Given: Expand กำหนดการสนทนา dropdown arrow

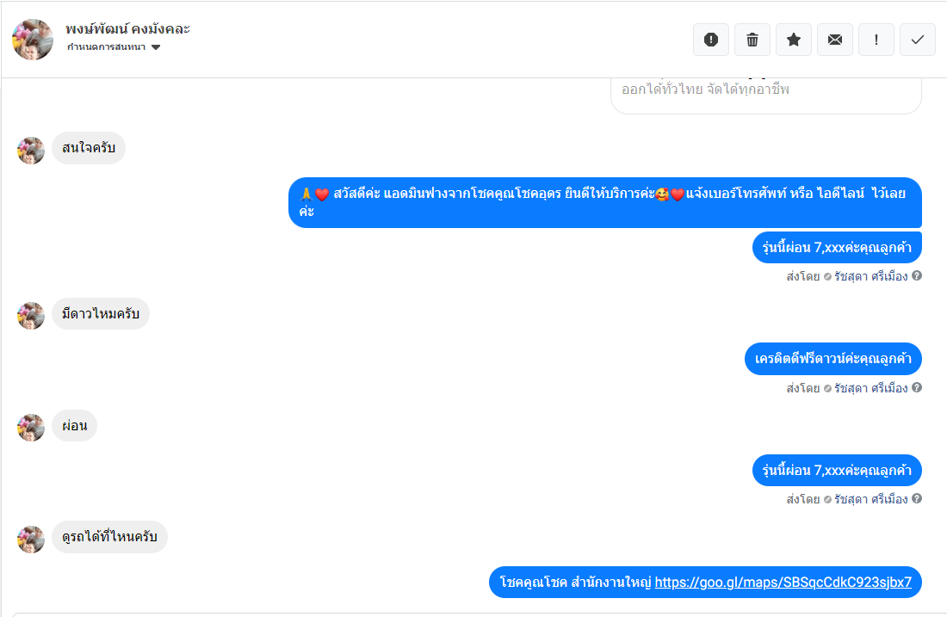Looking at the screenshot, I should (x=156, y=47).
